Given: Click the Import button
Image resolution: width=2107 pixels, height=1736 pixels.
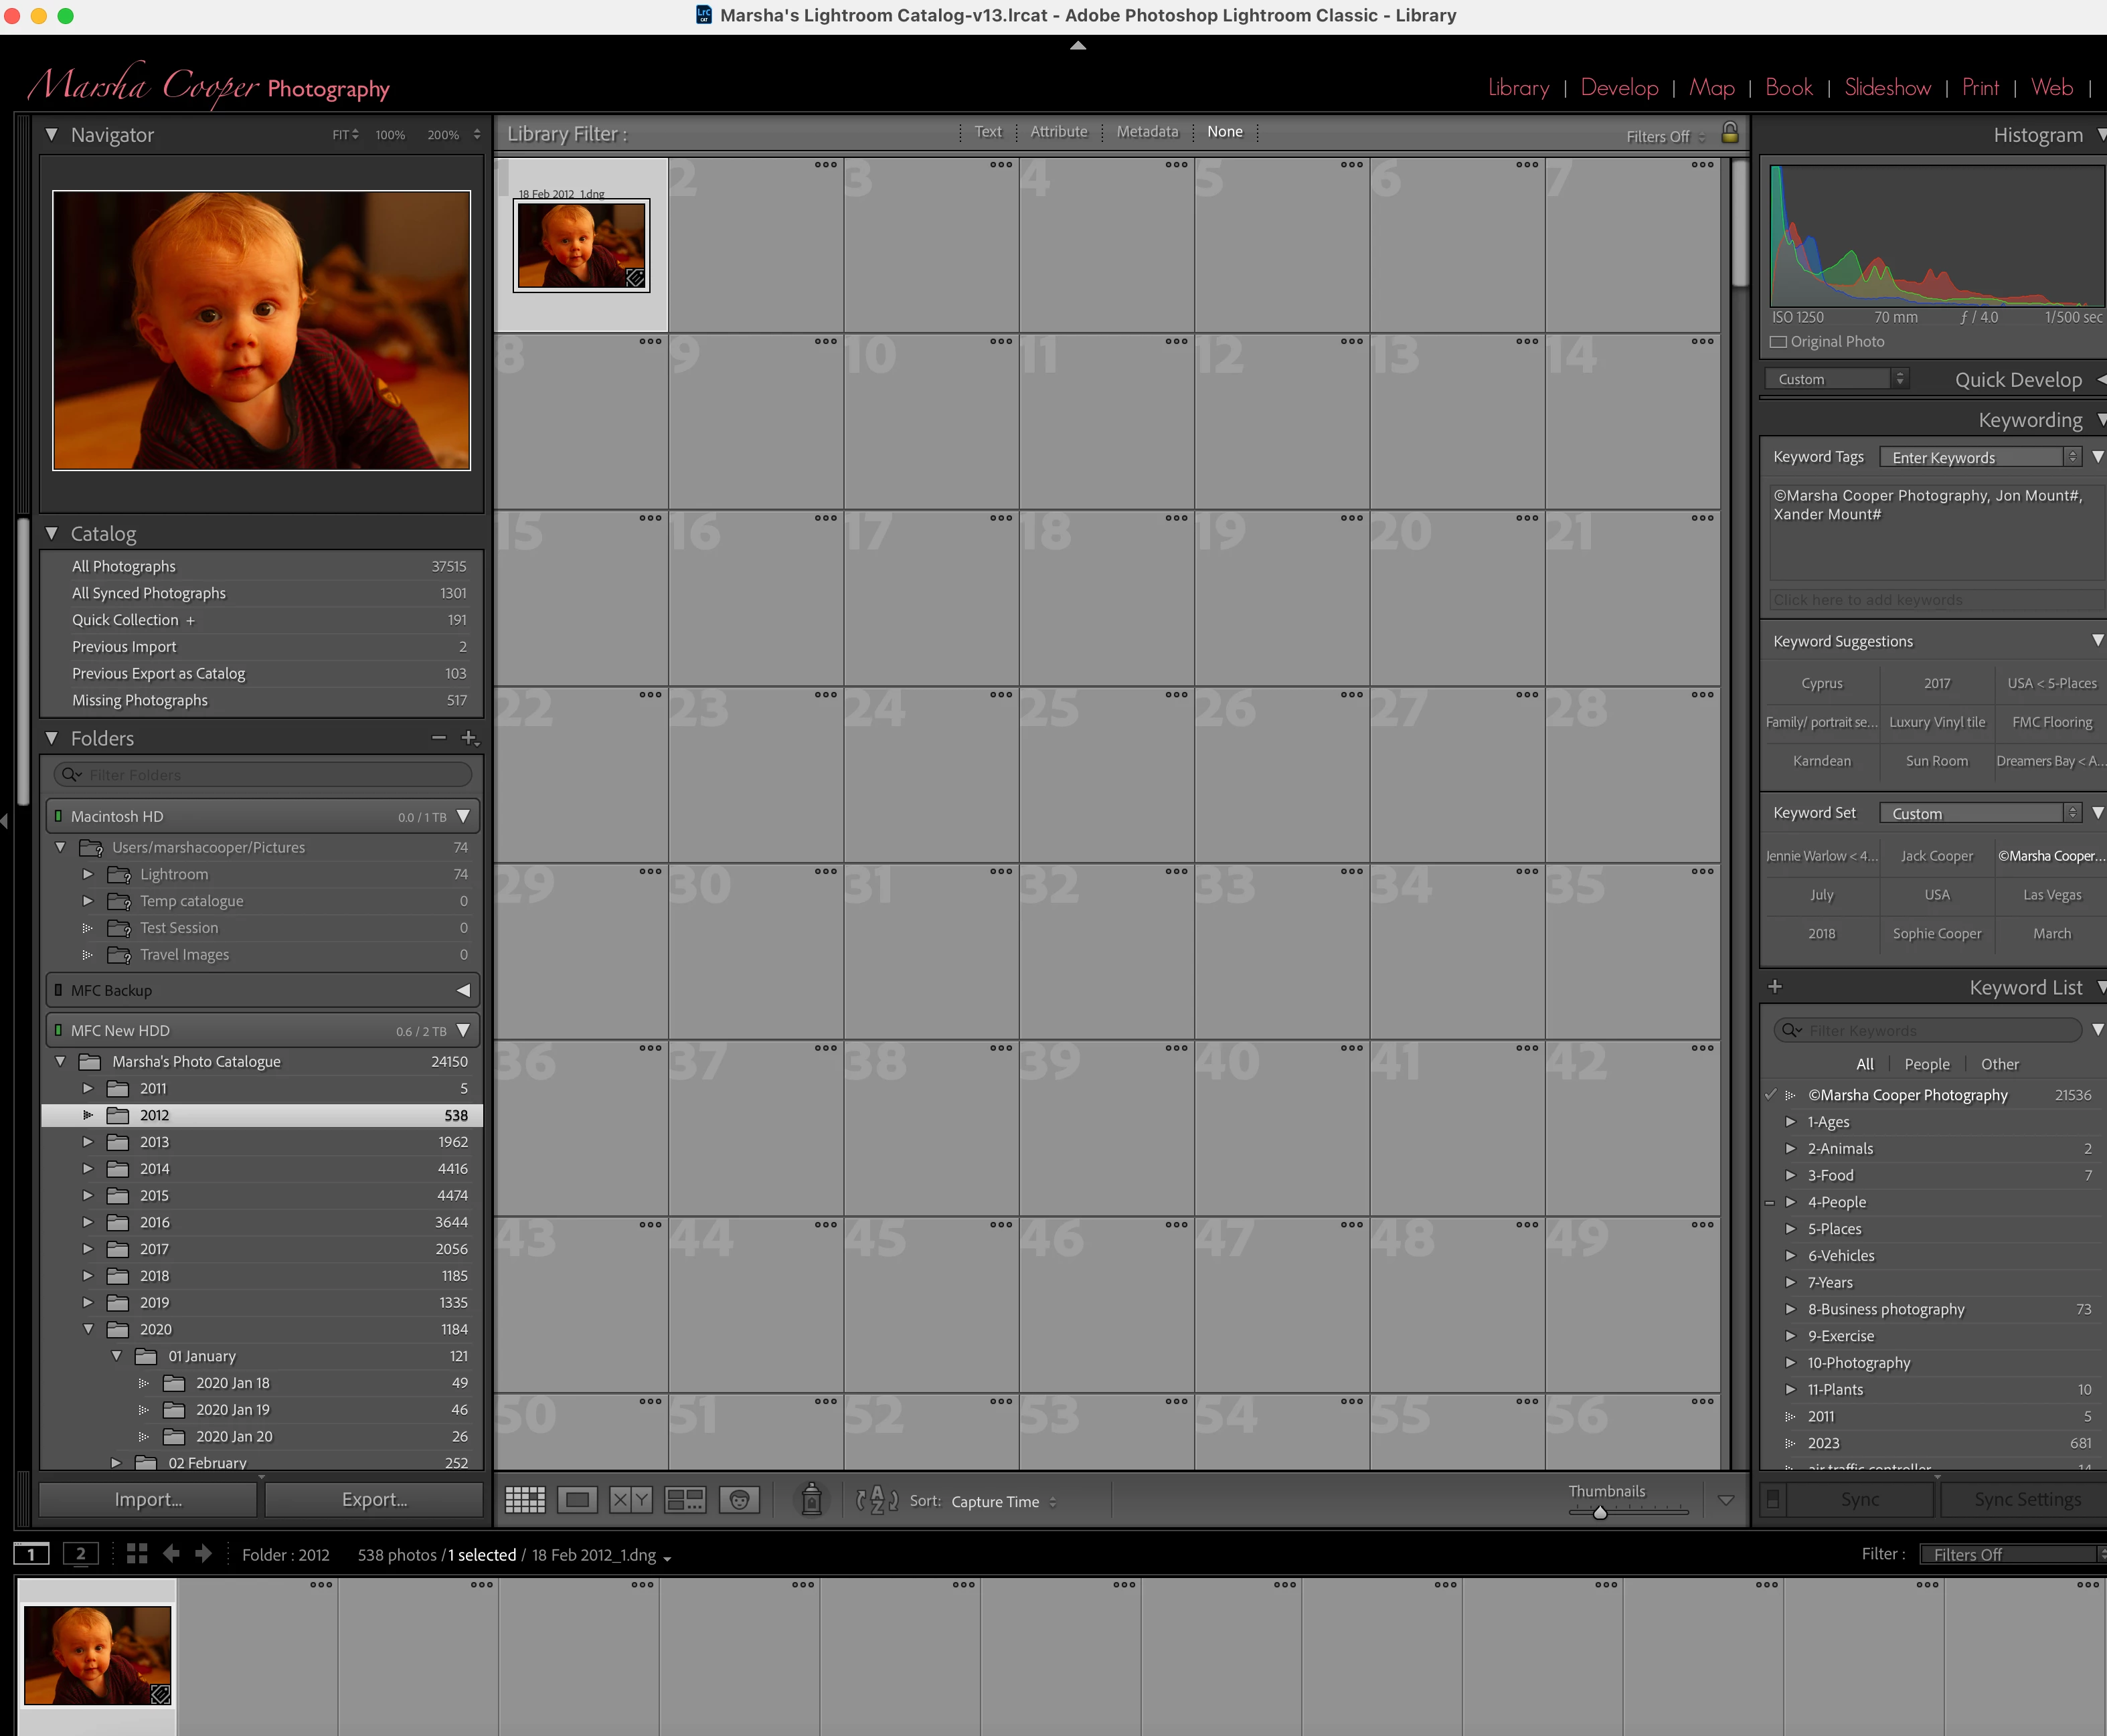Looking at the screenshot, I should [x=148, y=1499].
